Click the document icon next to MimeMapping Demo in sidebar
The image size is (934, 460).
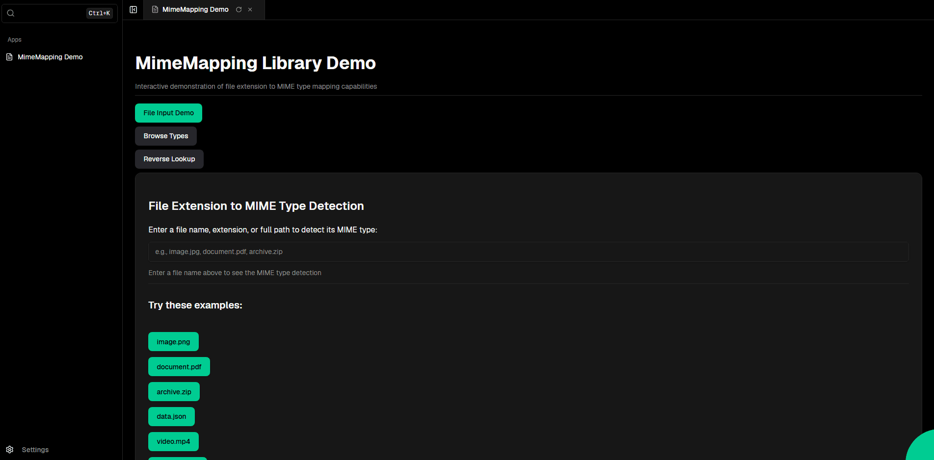[9, 57]
